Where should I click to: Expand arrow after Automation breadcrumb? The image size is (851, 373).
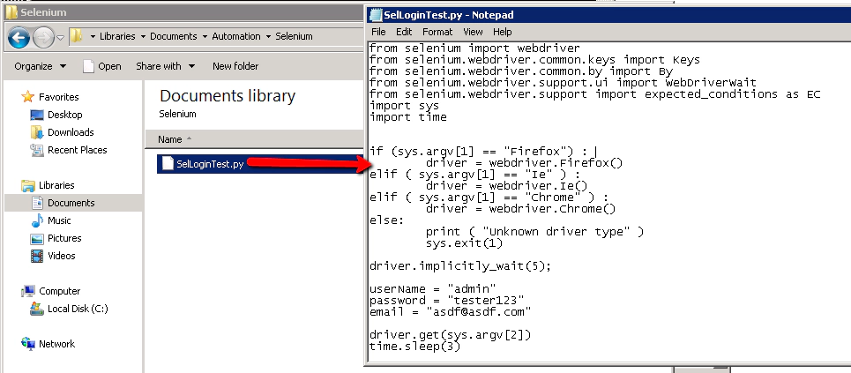[268, 37]
